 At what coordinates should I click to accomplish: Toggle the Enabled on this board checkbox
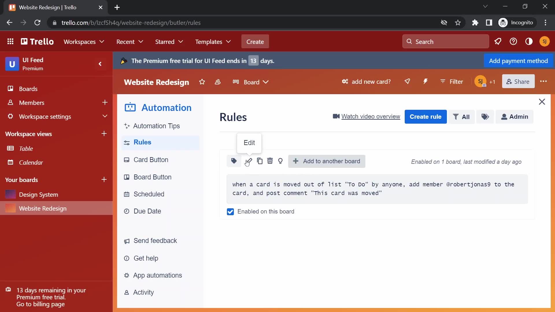click(231, 211)
